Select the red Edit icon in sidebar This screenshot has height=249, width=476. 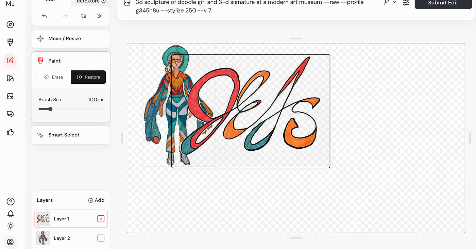coord(10,60)
